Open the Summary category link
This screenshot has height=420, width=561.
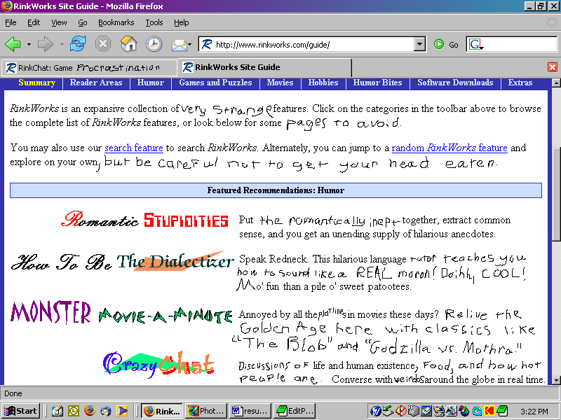coord(37,83)
